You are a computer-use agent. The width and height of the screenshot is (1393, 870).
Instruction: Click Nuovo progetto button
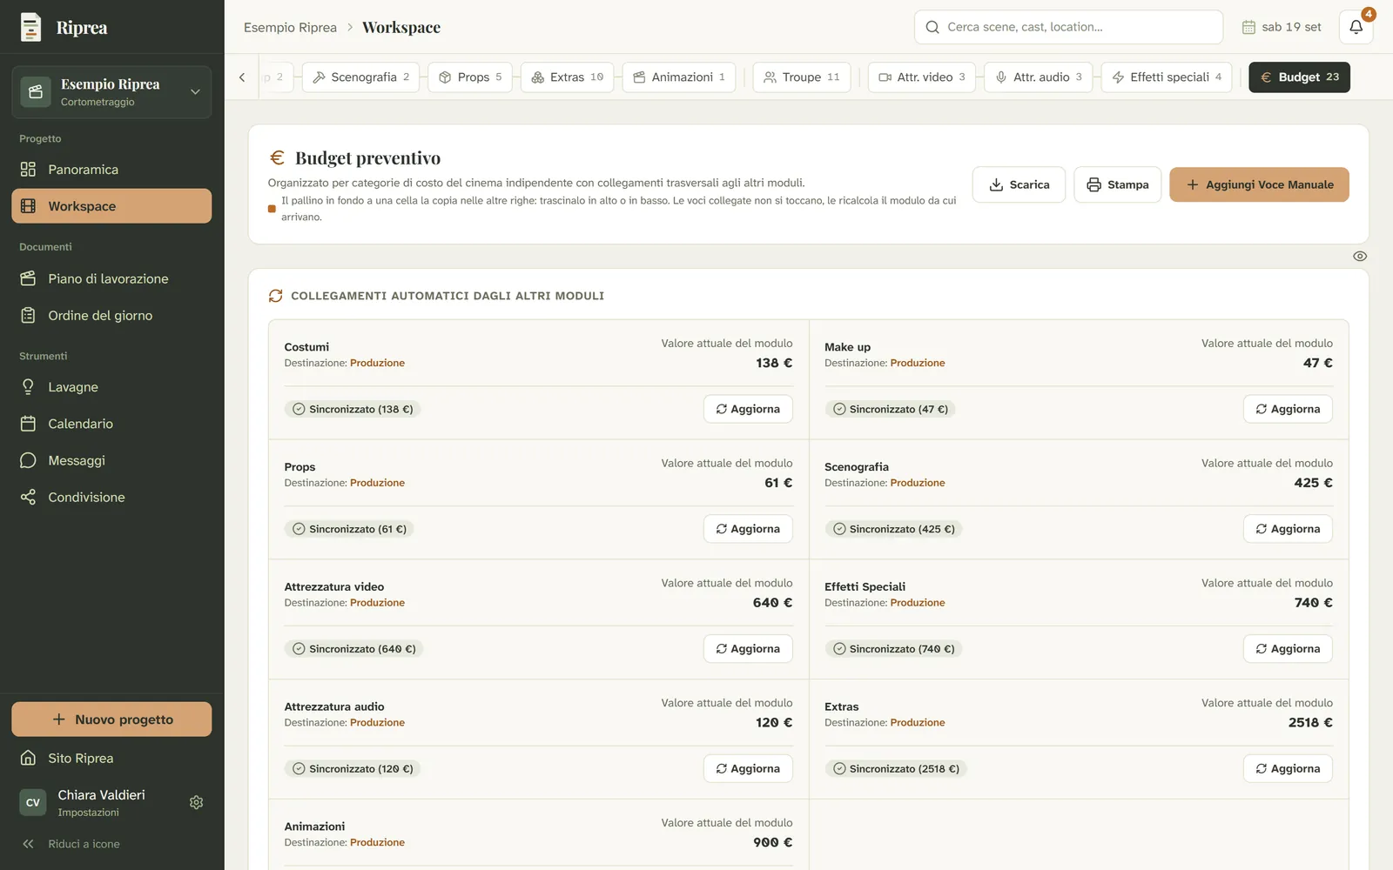111,719
